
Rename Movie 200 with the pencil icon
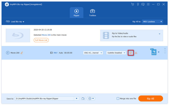22,53
